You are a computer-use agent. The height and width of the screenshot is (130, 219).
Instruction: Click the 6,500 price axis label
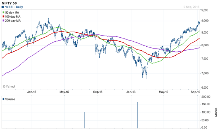click(205, 88)
